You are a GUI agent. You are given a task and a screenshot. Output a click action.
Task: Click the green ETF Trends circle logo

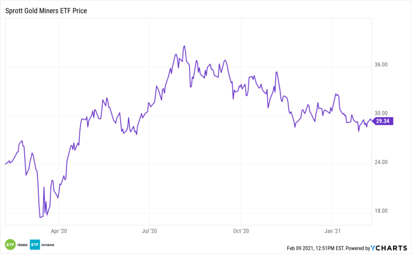(x=9, y=244)
